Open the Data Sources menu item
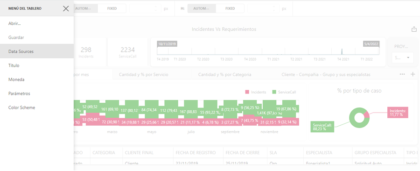Screen dimensions: 420x171 point(37,51)
